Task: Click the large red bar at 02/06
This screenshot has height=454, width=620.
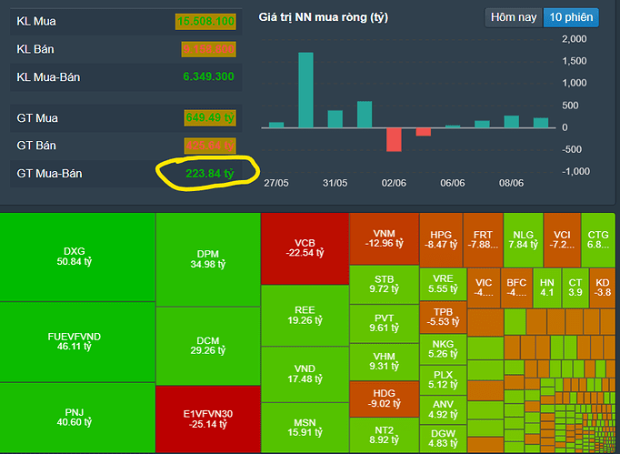Action: [x=394, y=139]
